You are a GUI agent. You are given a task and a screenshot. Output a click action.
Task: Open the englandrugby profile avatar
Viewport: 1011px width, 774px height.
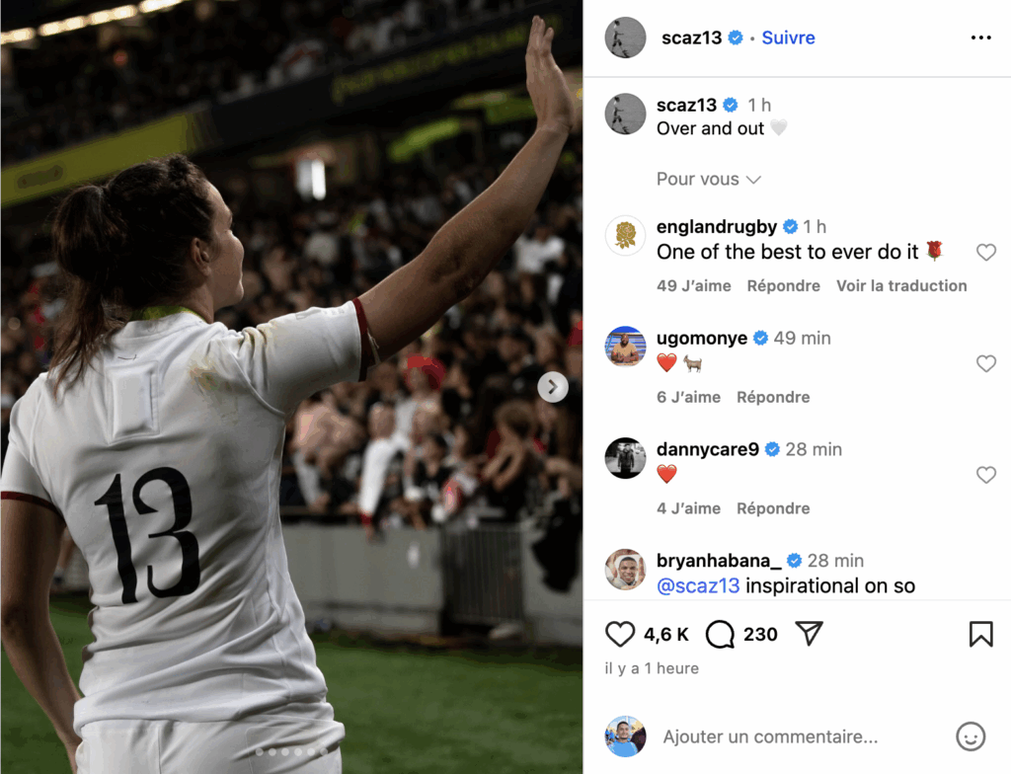click(x=625, y=235)
